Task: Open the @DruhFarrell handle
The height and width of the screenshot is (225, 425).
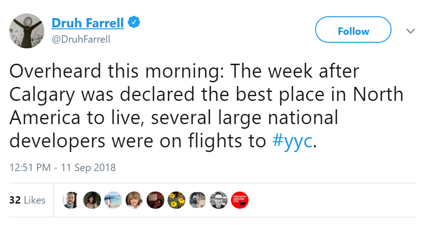Action: point(81,40)
